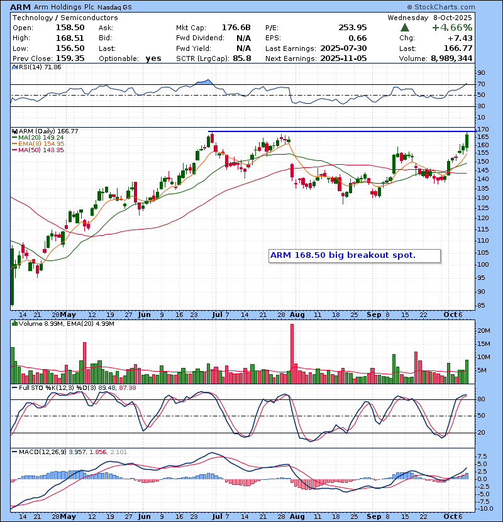503x522 pixels.
Task: Click the Volume 8.99M, EMA(20) 4.99M label
Action: (x=66, y=324)
